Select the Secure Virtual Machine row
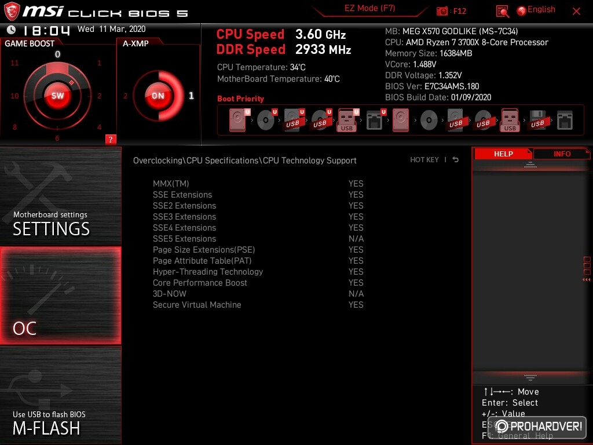593x445 pixels. point(258,304)
